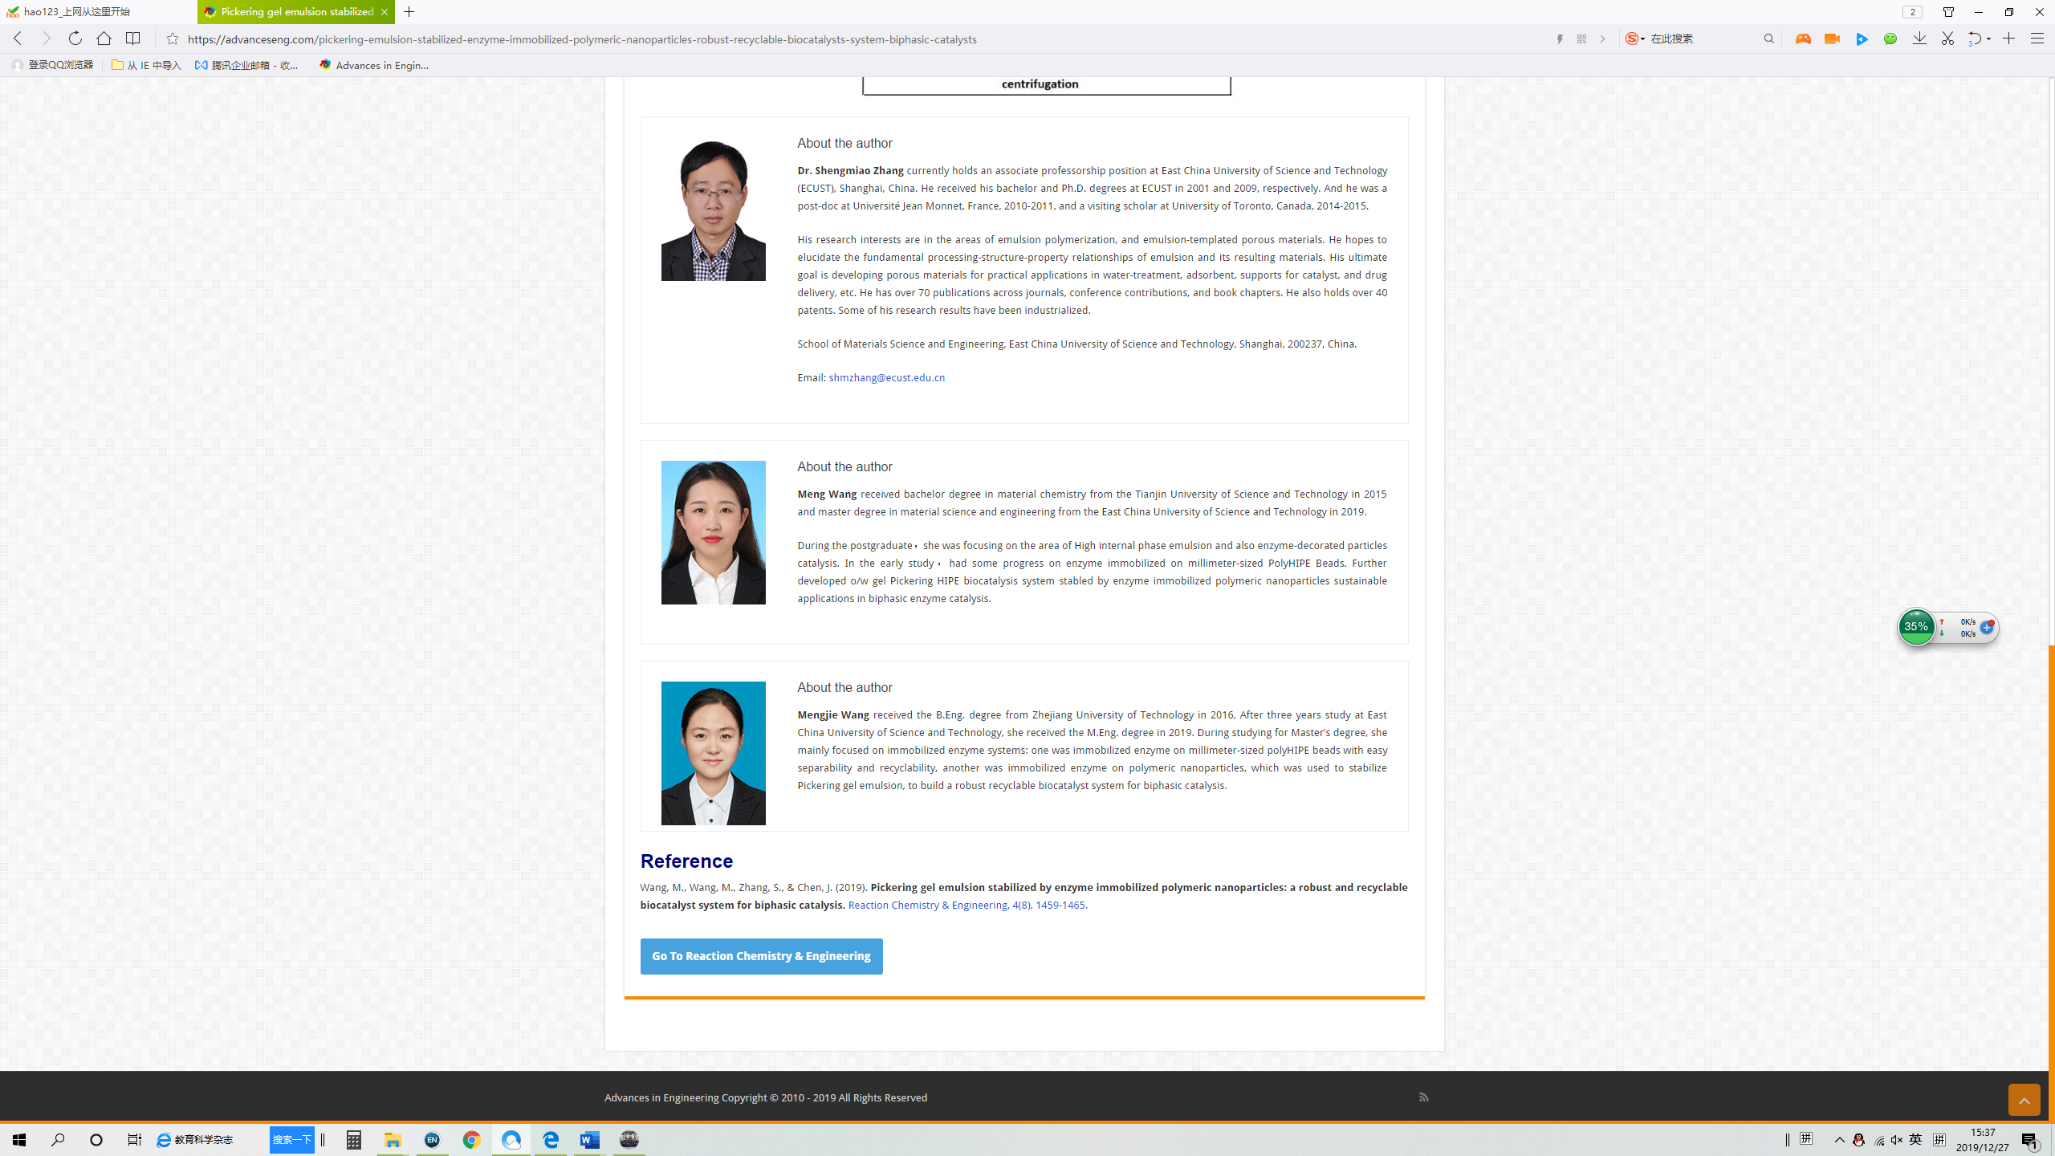The height and width of the screenshot is (1156, 2055).
Task: Expand the undo closed tabs dropdown arrow
Action: tap(1988, 39)
